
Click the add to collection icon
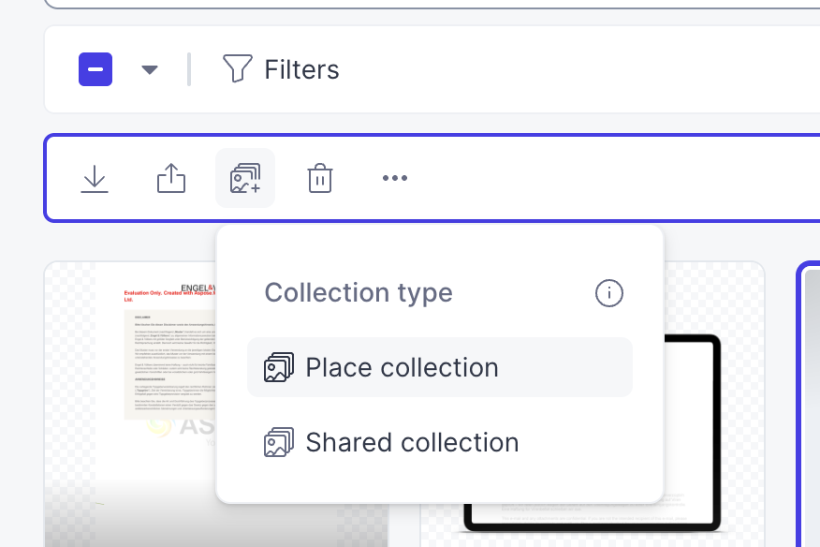[x=245, y=178]
